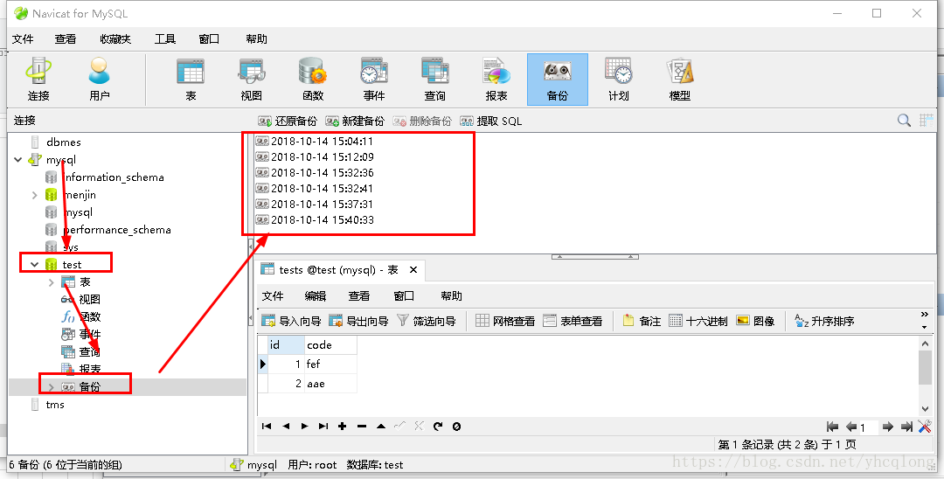The height and width of the screenshot is (479, 944).
Task: Go to previous page arrow
Action: (851, 427)
